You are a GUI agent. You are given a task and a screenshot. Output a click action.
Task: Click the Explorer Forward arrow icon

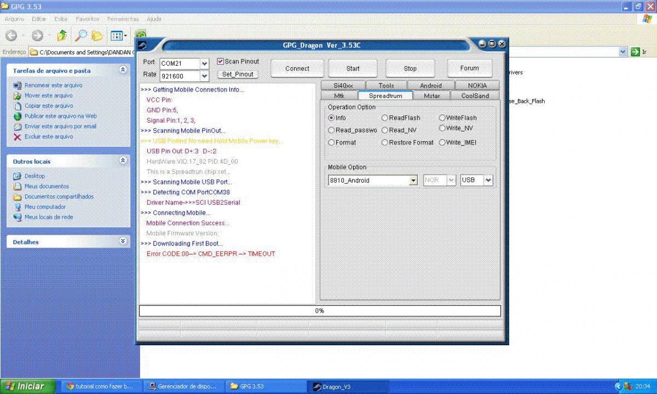37,36
